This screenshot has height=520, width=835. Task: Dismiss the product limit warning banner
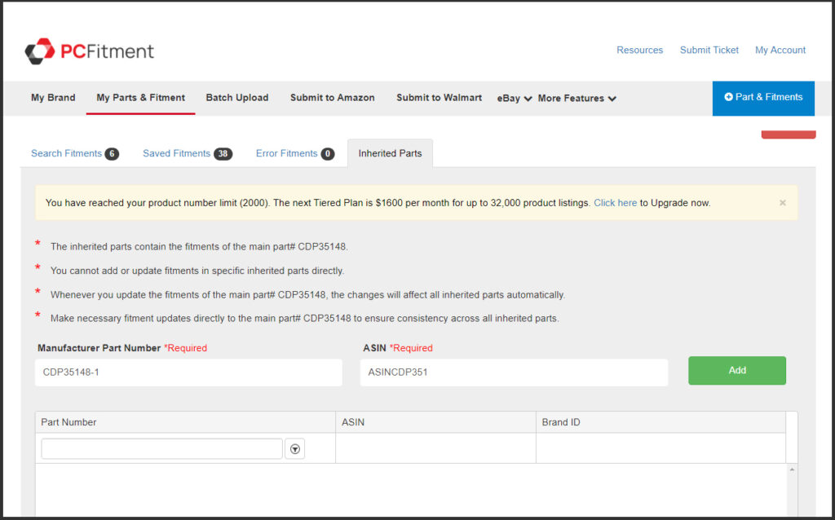(x=783, y=203)
